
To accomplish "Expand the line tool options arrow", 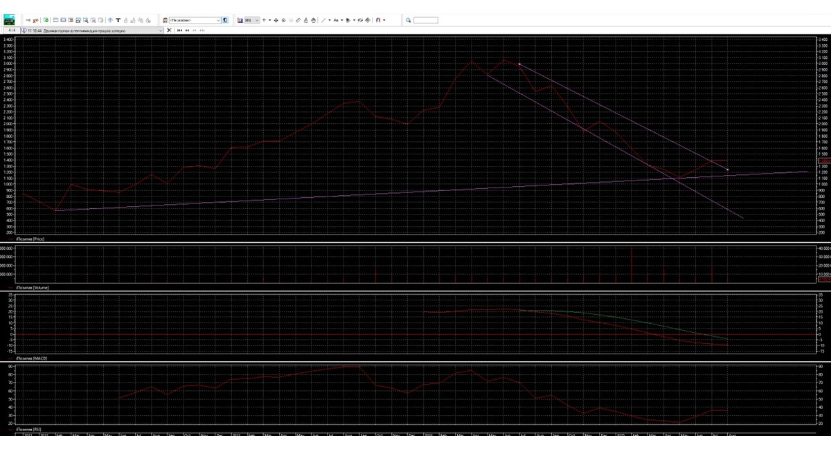I will pyautogui.click(x=330, y=20).
